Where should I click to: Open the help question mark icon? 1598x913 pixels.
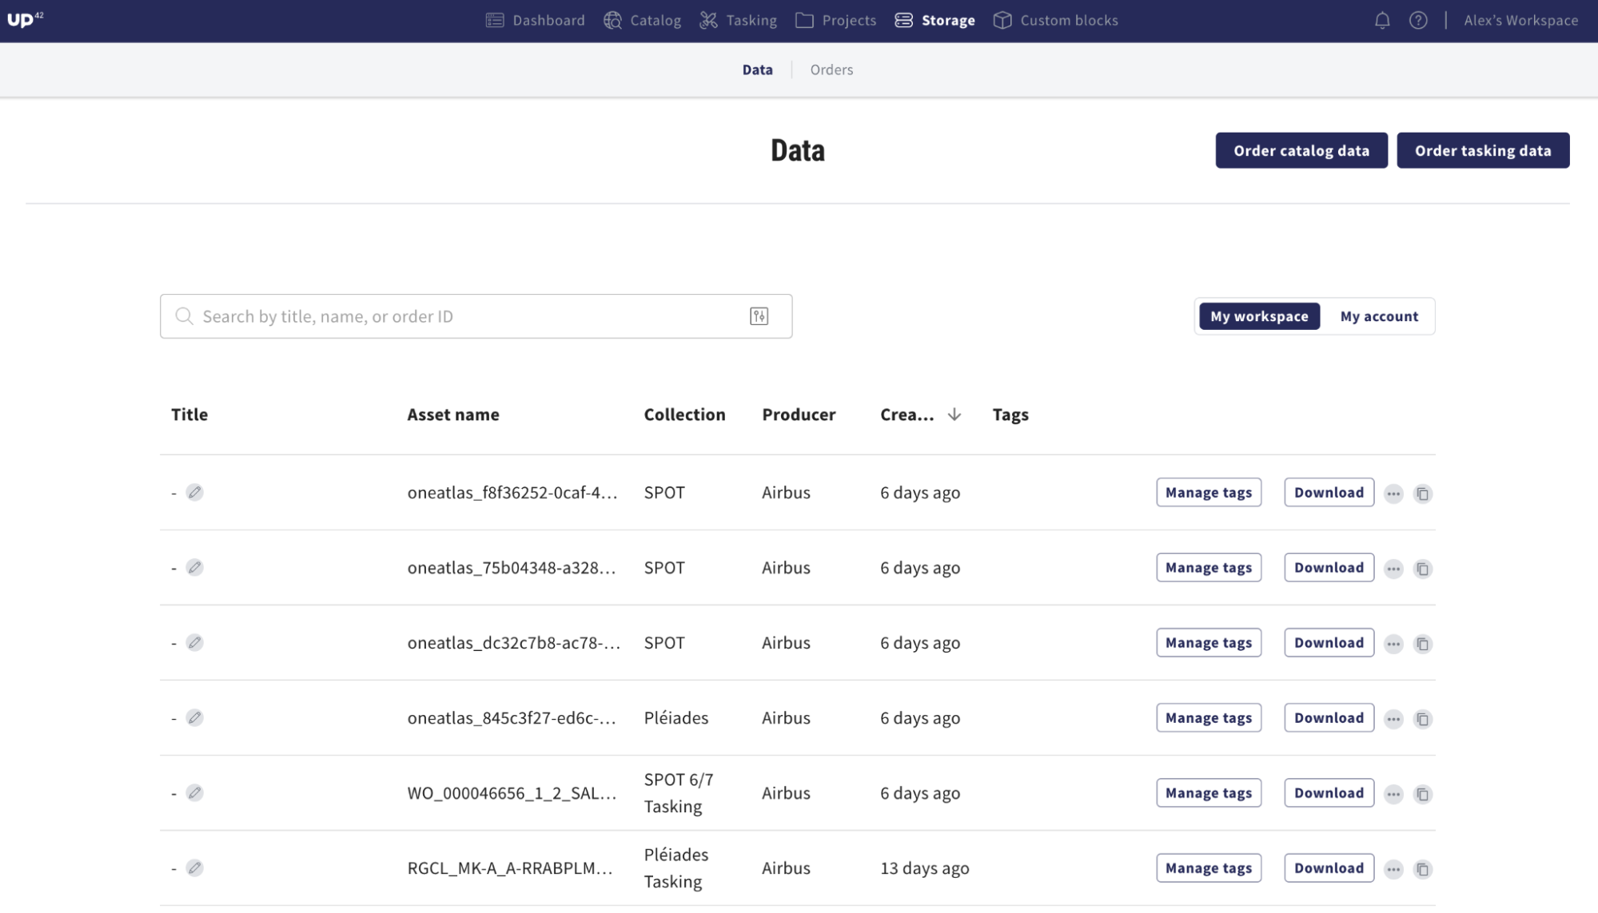point(1417,21)
